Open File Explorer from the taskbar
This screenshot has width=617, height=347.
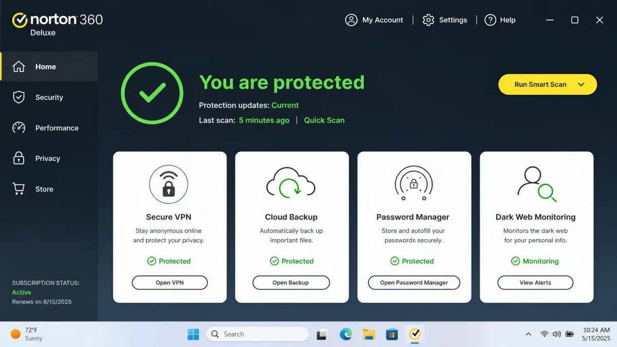coord(369,334)
